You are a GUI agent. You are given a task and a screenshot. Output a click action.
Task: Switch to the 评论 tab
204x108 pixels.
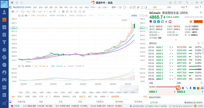(x=197, y=7)
